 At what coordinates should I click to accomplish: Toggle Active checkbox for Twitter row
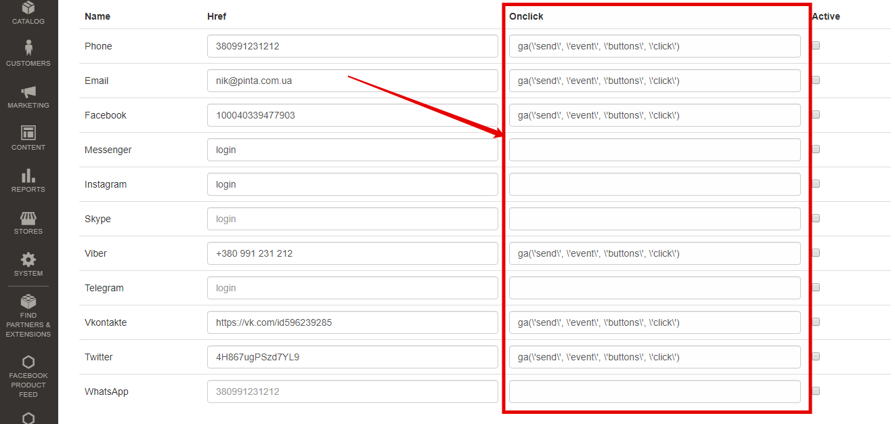(x=816, y=356)
